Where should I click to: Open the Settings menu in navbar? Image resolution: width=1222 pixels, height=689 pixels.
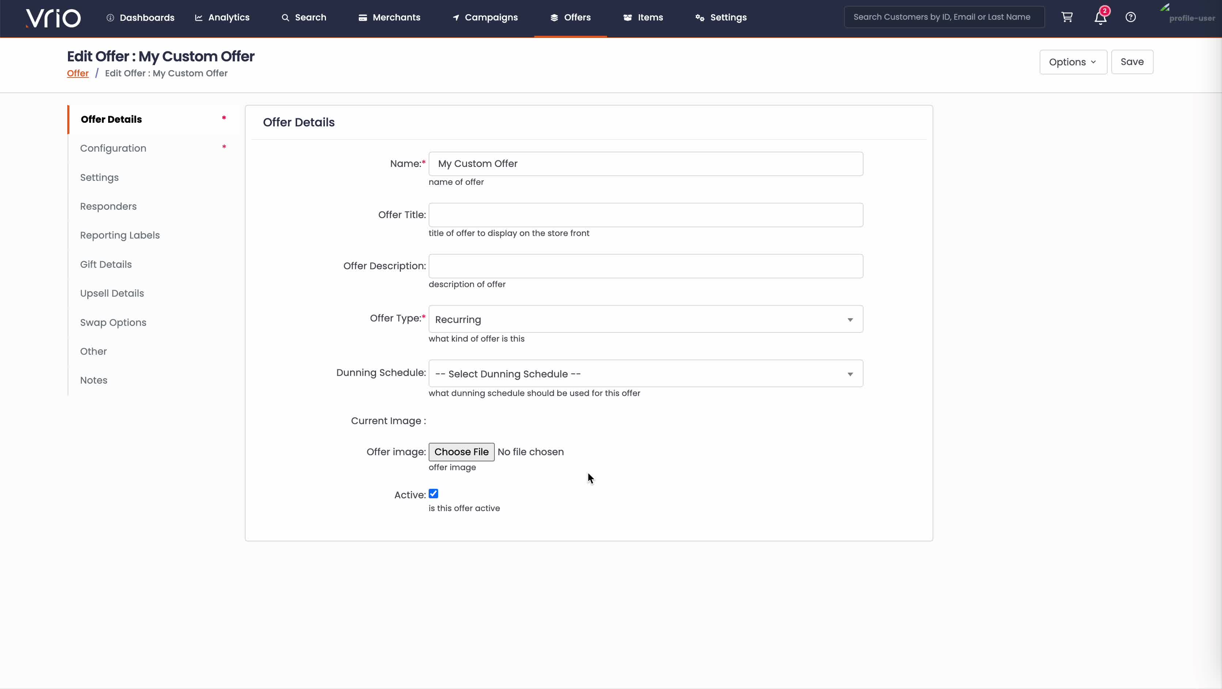pos(721,18)
